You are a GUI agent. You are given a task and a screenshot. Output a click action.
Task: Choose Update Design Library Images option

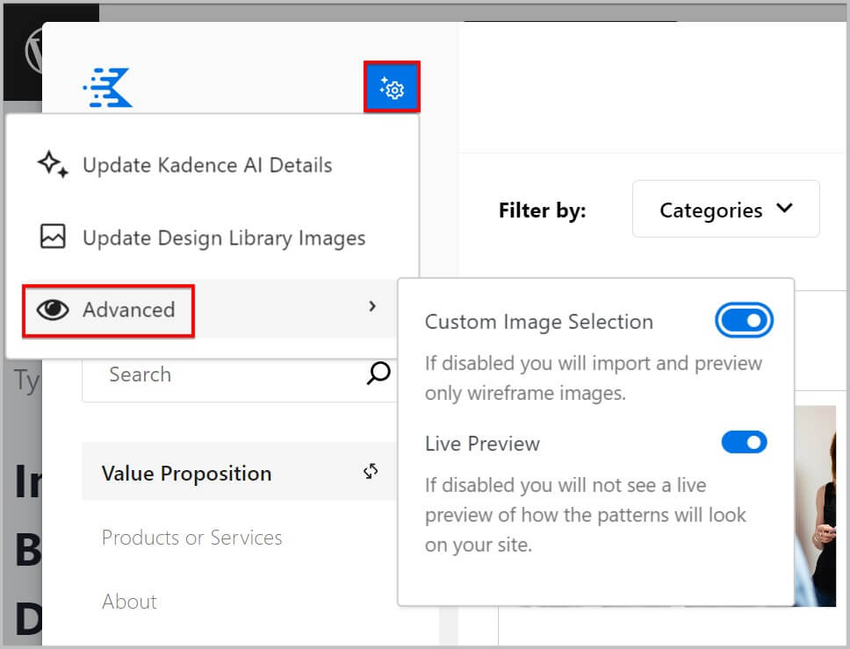[x=224, y=238]
